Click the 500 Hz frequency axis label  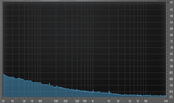pyautogui.click(x=77, y=101)
